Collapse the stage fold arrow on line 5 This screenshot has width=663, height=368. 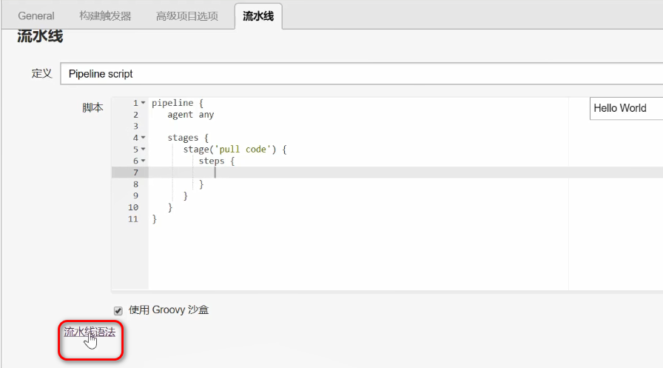144,149
